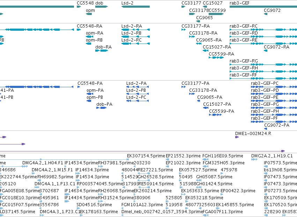Select the rab3-GEF-RC transcript label
Screen dimensions: 297x217
tap(244, 26)
